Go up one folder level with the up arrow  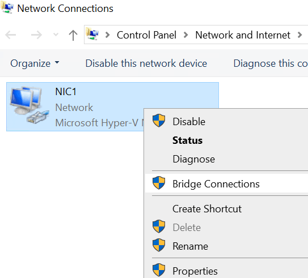coord(73,35)
